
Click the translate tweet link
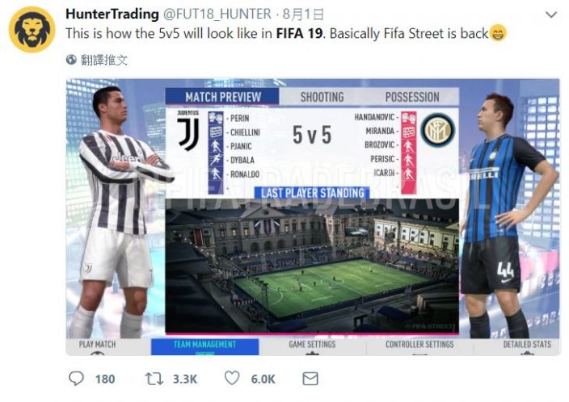104,60
